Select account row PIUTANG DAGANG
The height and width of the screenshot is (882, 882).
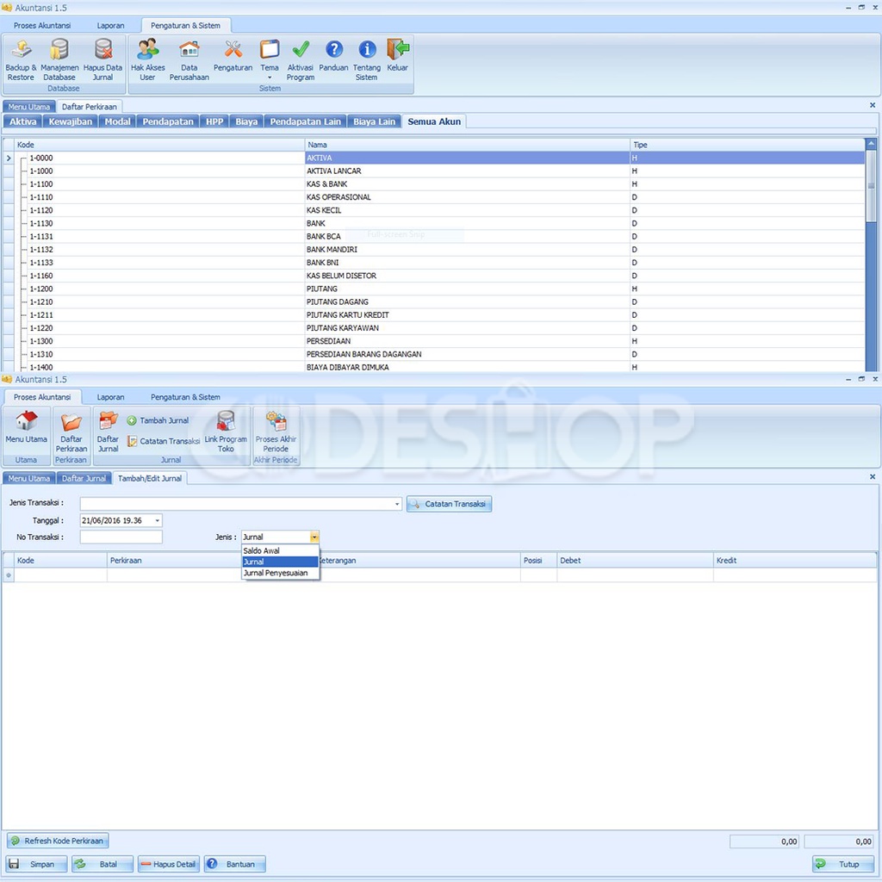[440, 302]
